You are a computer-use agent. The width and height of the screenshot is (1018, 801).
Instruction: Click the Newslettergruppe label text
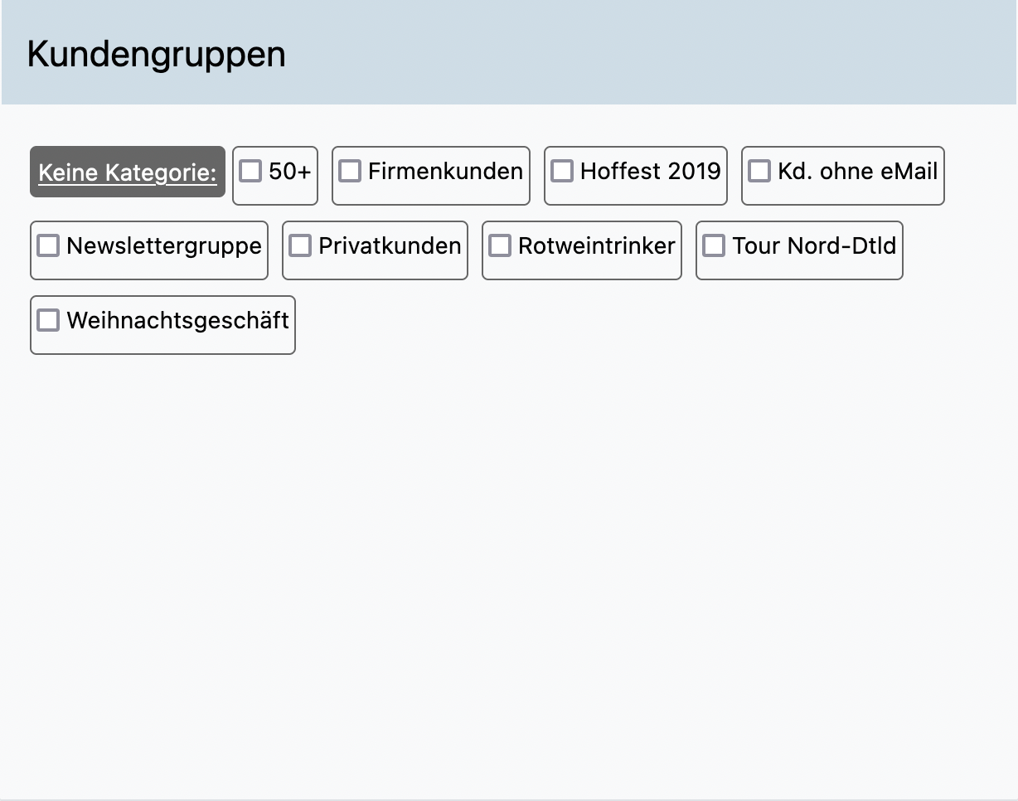pos(163,246)
